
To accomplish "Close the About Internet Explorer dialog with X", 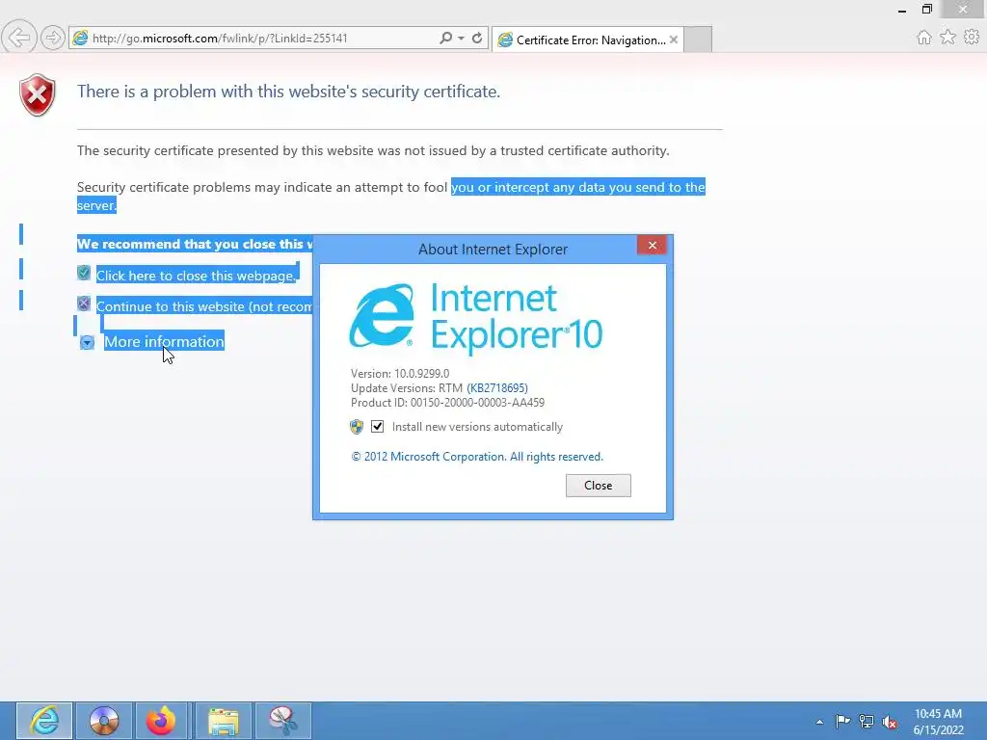I will [x=653, y=246].
